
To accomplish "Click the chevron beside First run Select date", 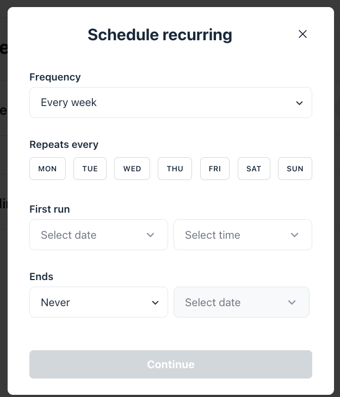I will coord(151,235).
